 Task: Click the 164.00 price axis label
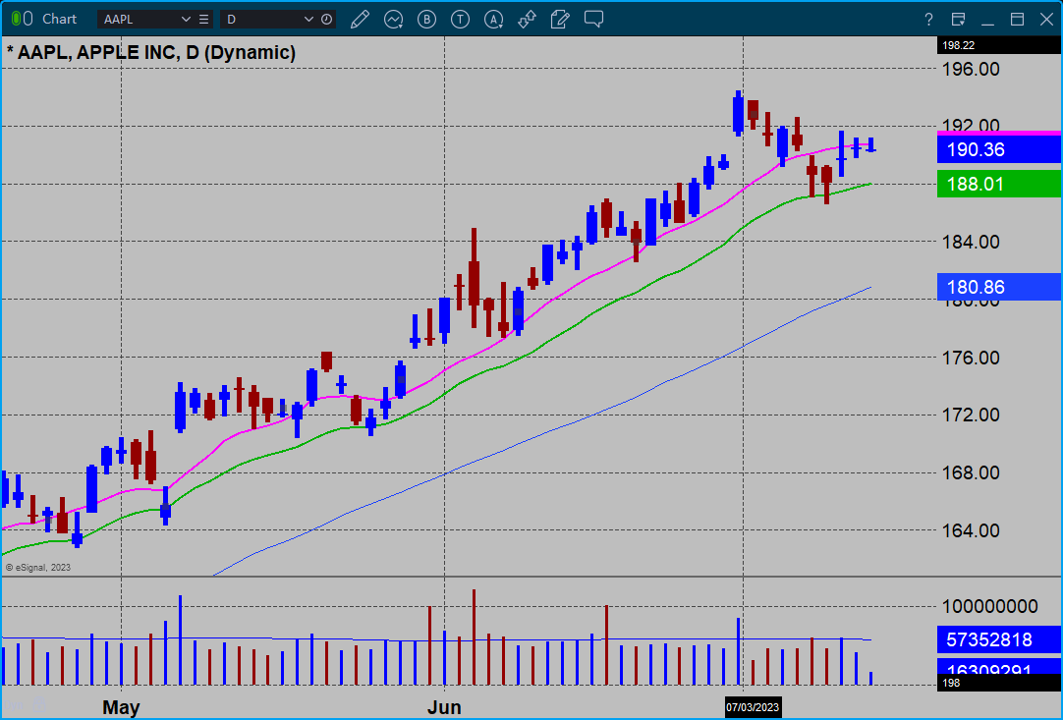pos(971,530)
